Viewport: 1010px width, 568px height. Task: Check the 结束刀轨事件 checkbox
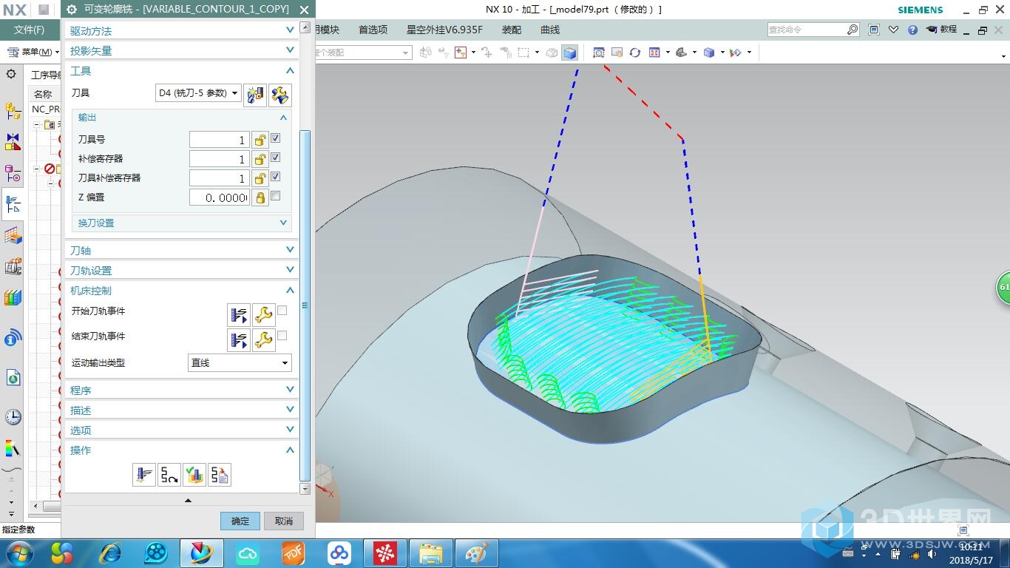(x=282, y=336)
